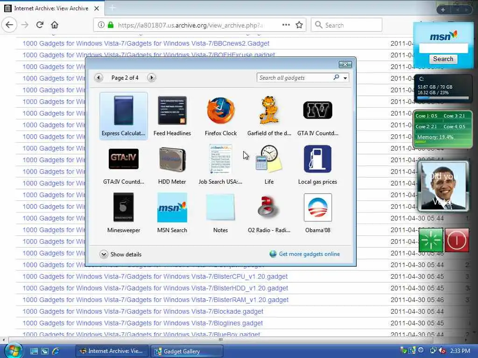Open the Windows Start menu
The image size is (478, 358).
(x=13, y=351)
